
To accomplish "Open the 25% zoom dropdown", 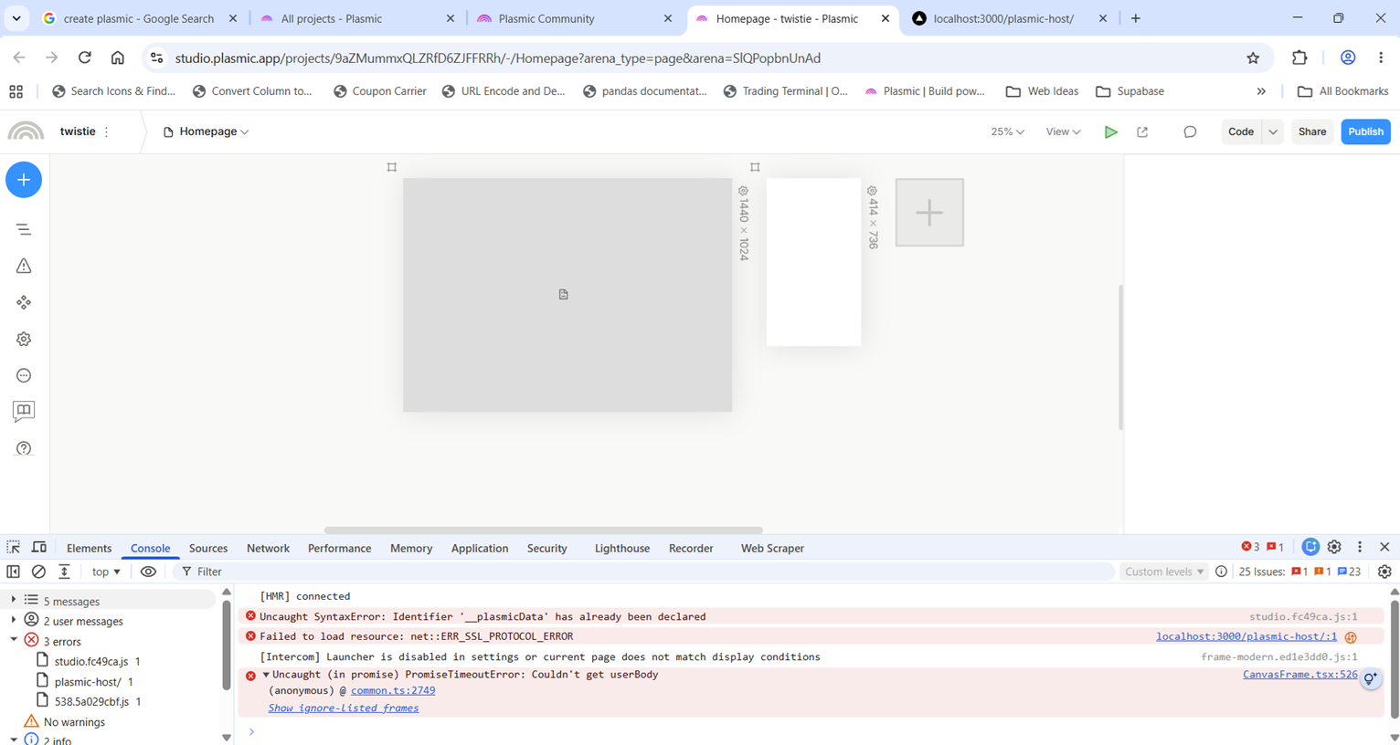I will click(x=1007, y=131).
